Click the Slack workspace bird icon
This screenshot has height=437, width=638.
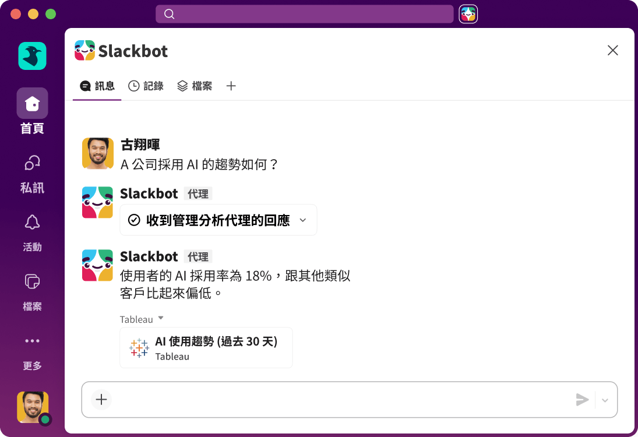(x=32, y=56)
